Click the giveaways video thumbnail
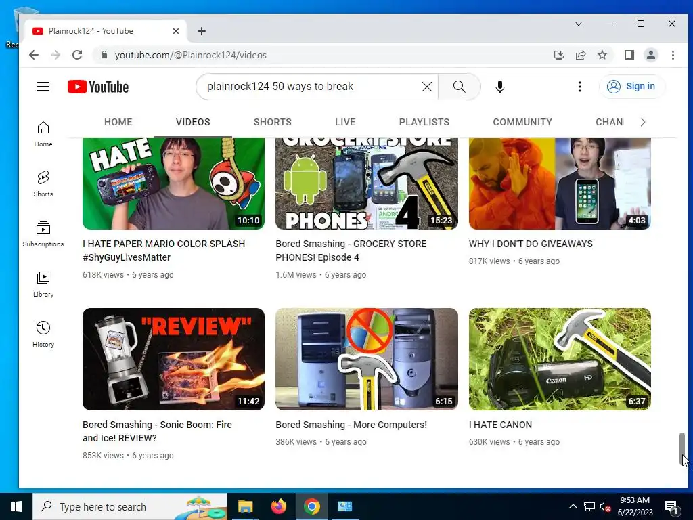693x520 pixels. click(x=560, y=183)
